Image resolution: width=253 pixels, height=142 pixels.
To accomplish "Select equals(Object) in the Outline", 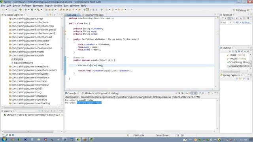I will click(238, 66).
